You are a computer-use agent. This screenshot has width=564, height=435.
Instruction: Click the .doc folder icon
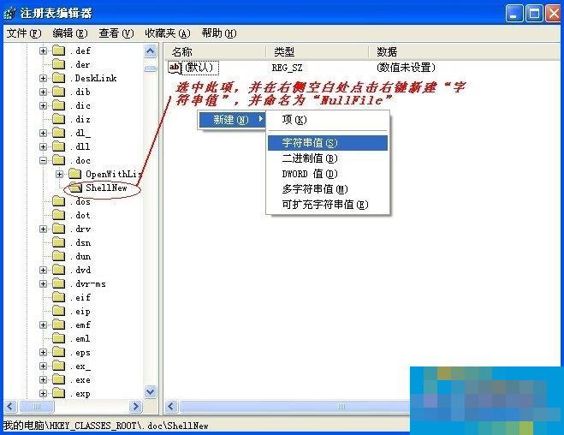(x=59, y=160)
